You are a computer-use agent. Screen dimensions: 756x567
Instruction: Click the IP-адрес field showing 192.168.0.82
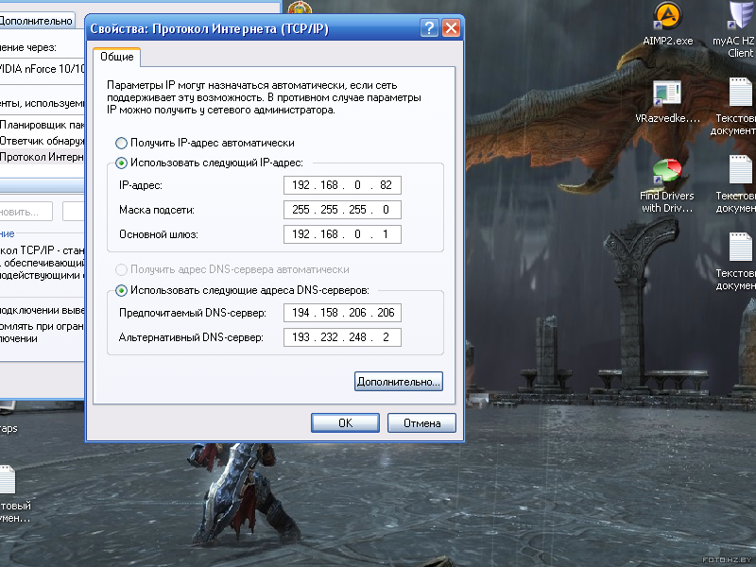tap(342, 185)
